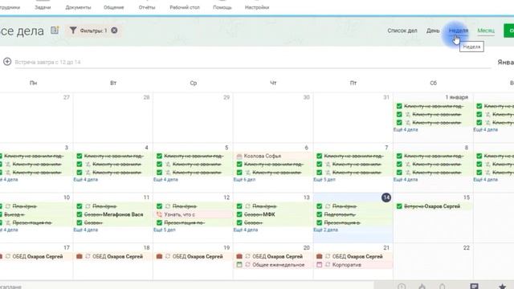Image resolution: width=514 pixels, height=289 pixels.
Task: Clear the active filter with the X
Action: click(x=114, y=31)
